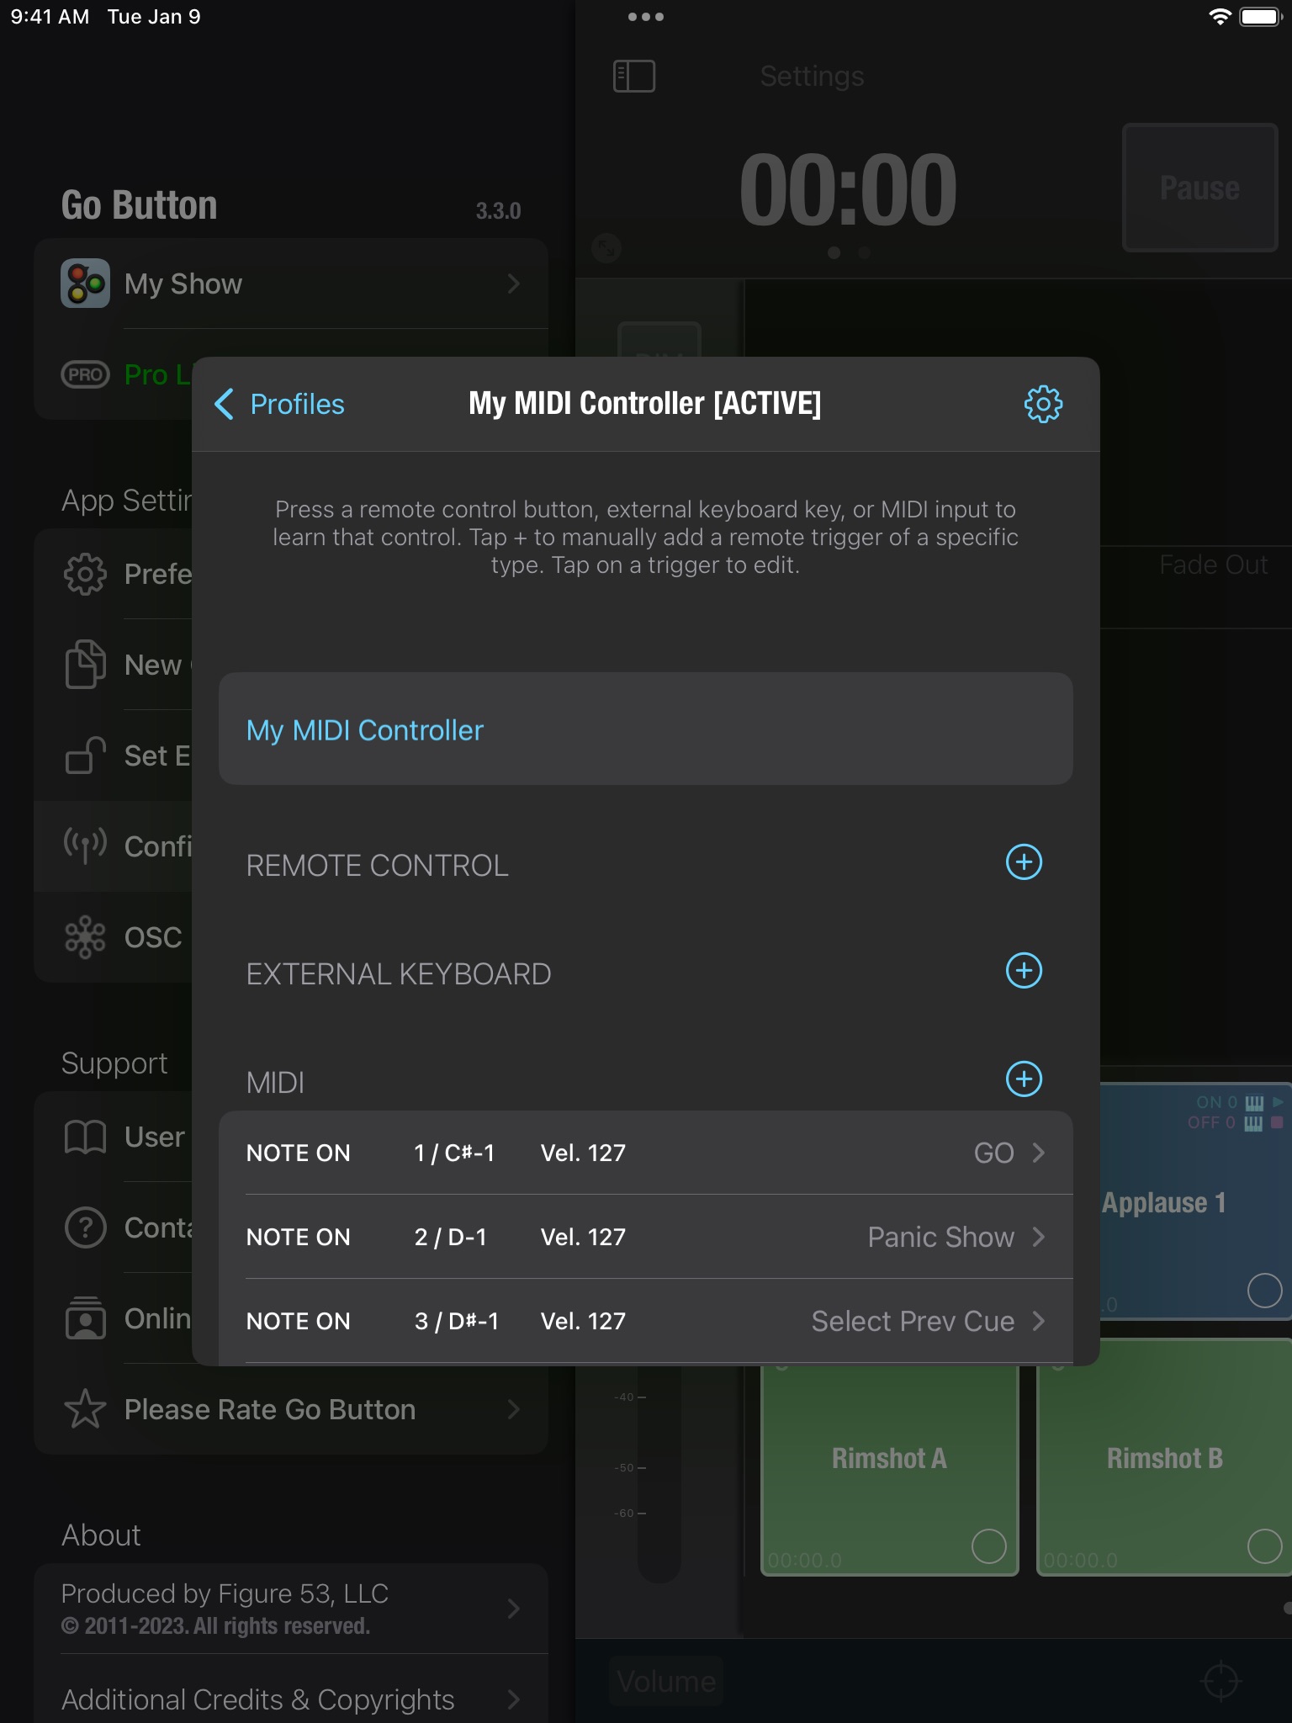Open the Select Prev Cue trigger chevron
This screenshot has height=1723, width=1292.
point(1039,1321)
